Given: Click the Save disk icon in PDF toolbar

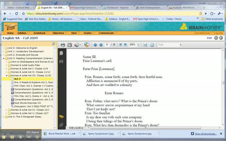Looking at the screenshot, I should click(70, 45).
